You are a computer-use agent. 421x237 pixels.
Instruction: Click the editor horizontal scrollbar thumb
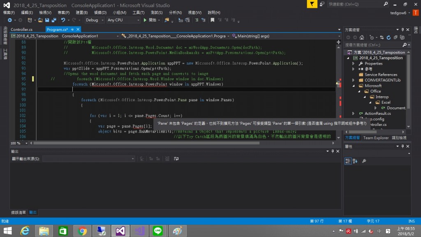pos(146,143)
